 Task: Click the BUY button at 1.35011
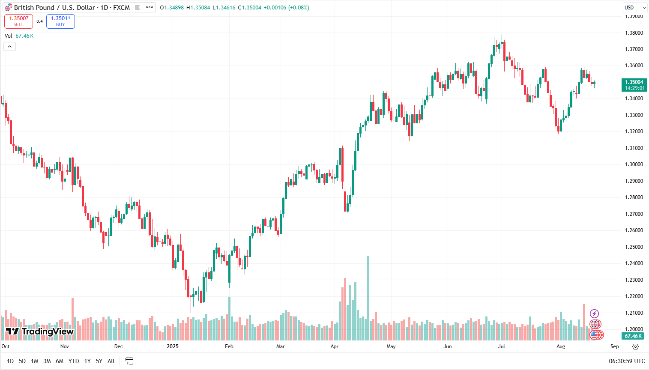tap(60, 21)
